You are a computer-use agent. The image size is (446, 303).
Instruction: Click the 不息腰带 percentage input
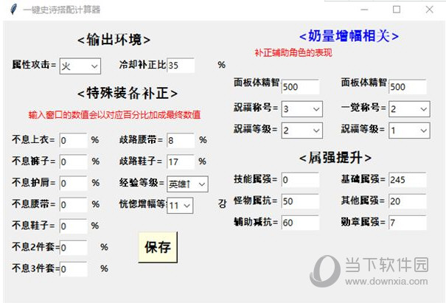74,204
